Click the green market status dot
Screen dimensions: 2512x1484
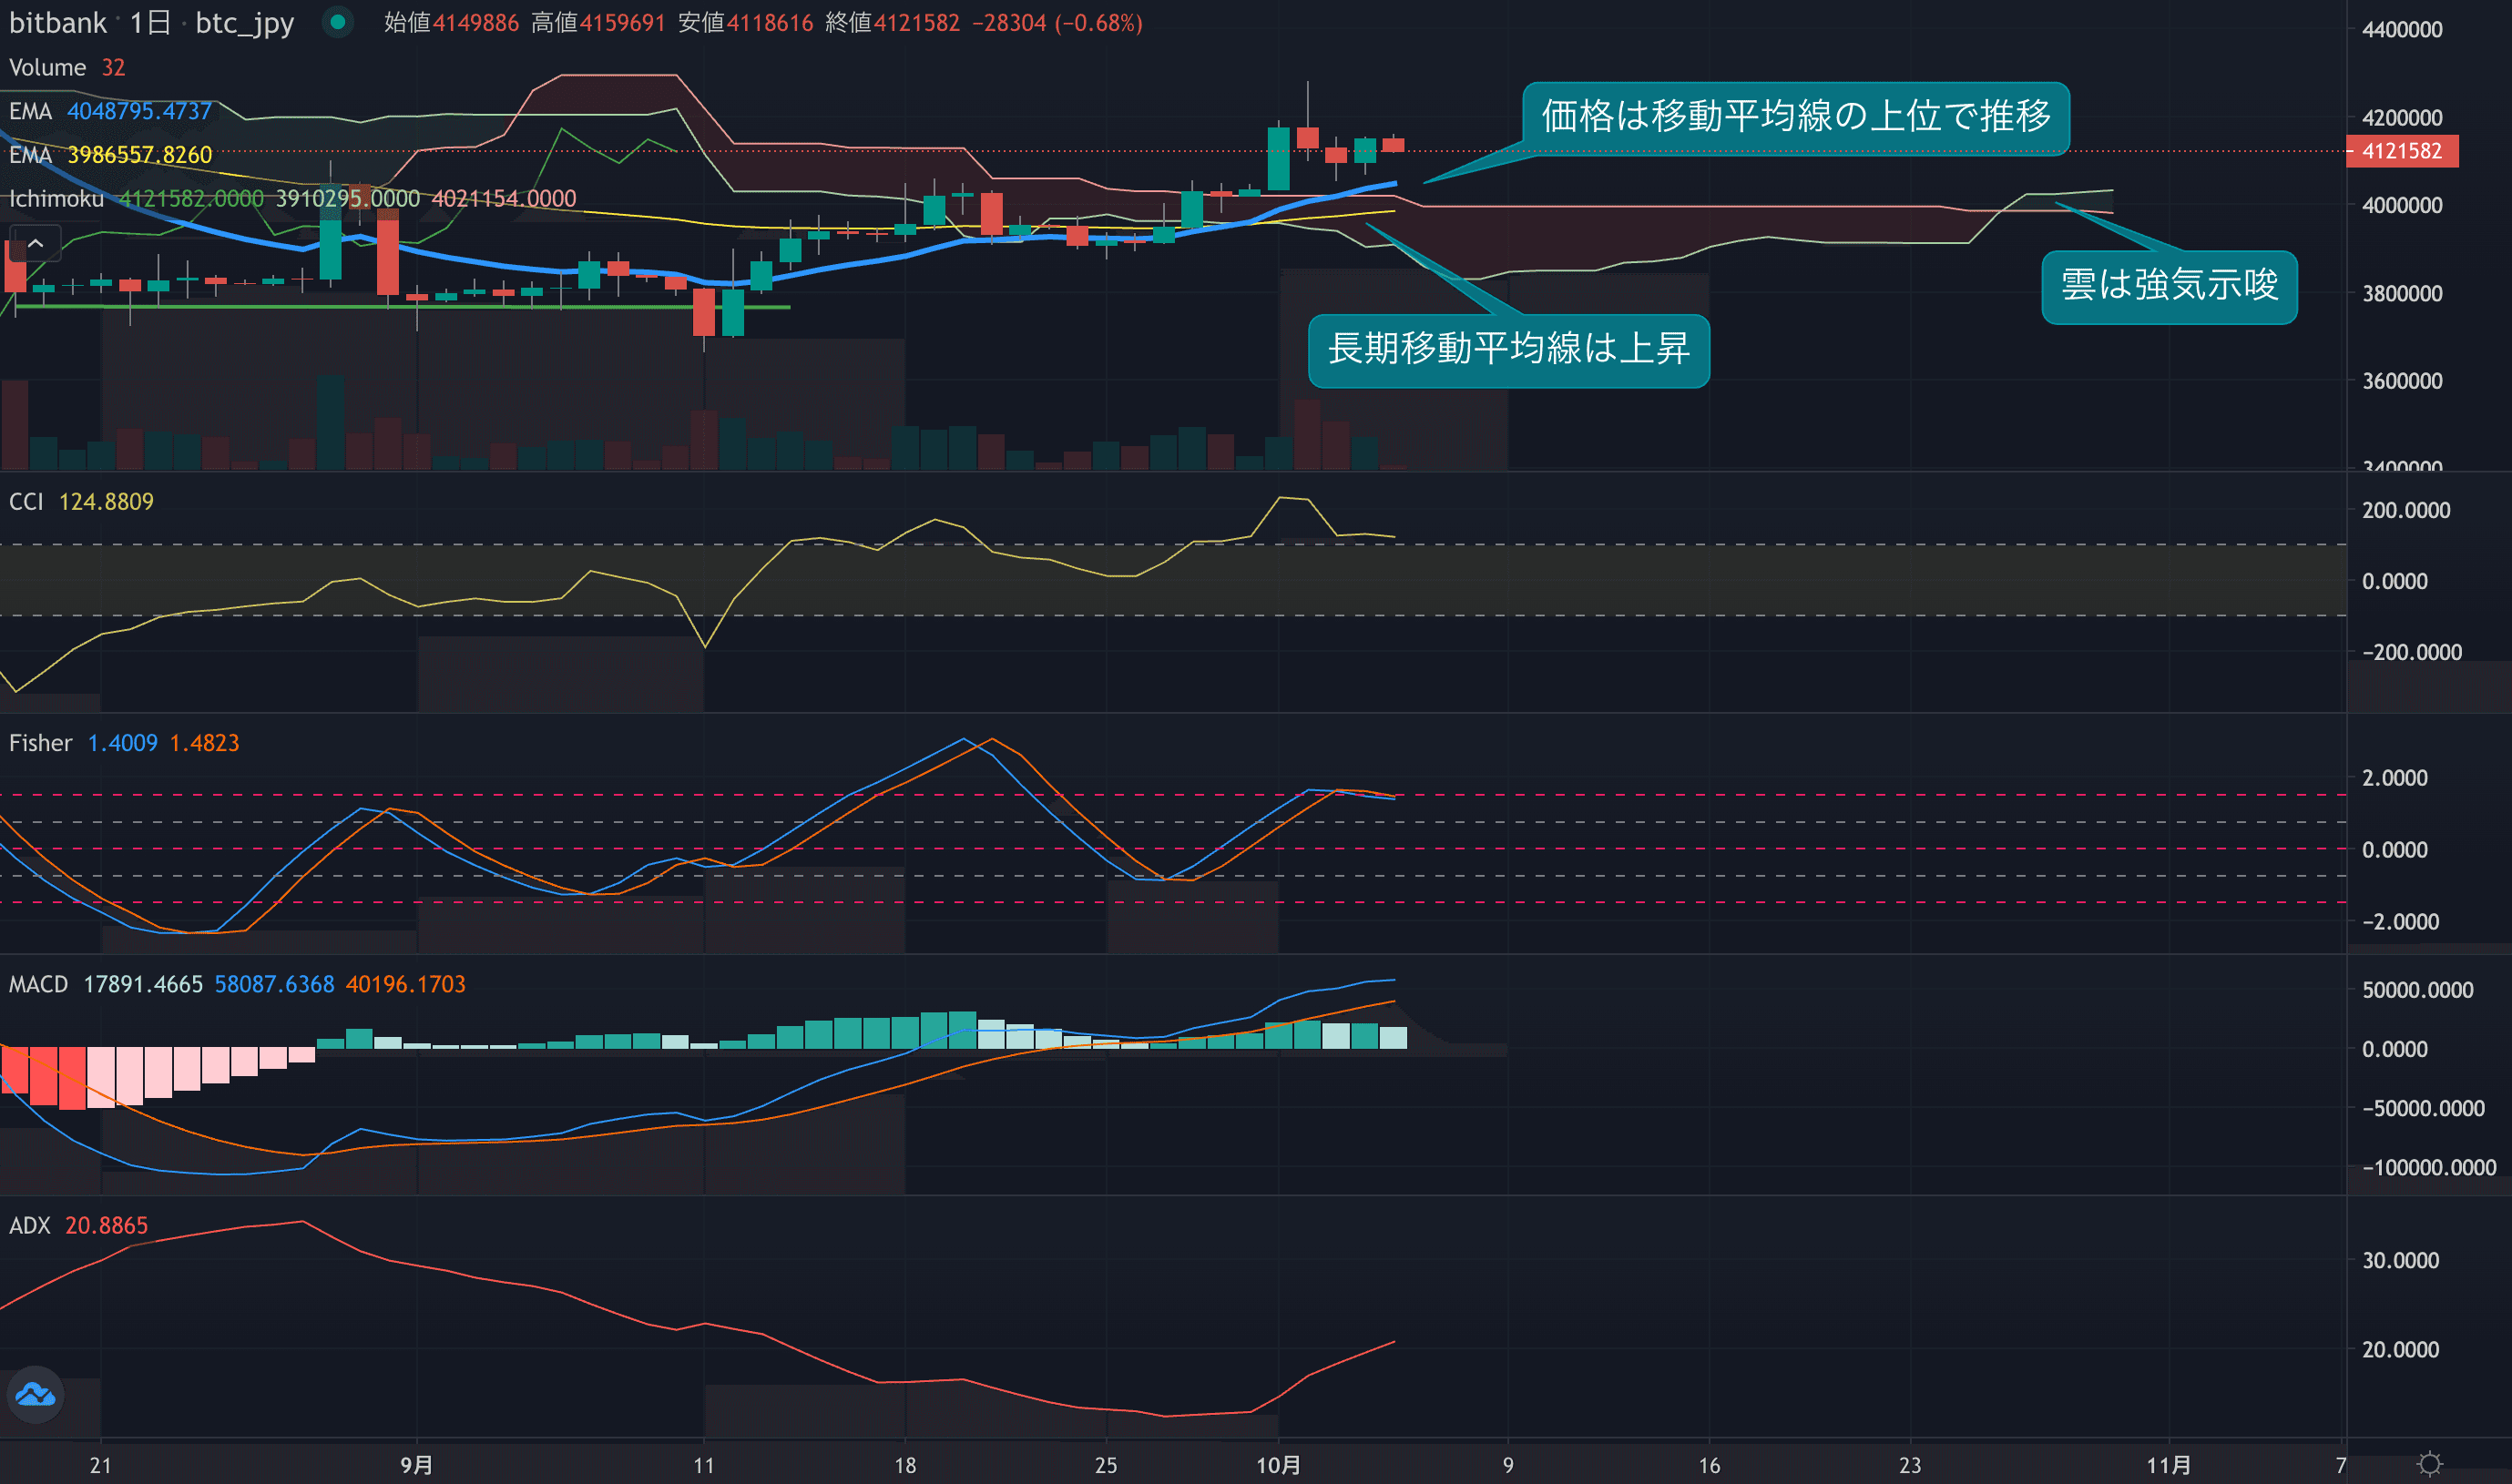coord(338,22)
